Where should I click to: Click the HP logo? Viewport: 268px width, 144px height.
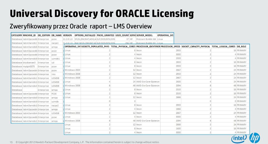[255, 138]
